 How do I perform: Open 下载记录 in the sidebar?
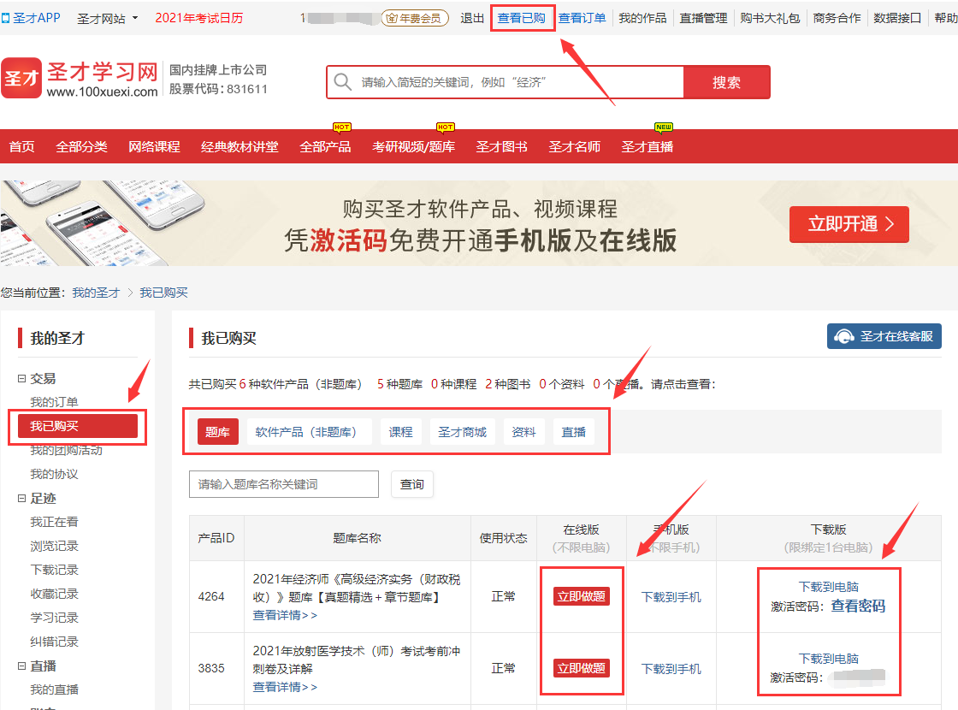point(54,570)
